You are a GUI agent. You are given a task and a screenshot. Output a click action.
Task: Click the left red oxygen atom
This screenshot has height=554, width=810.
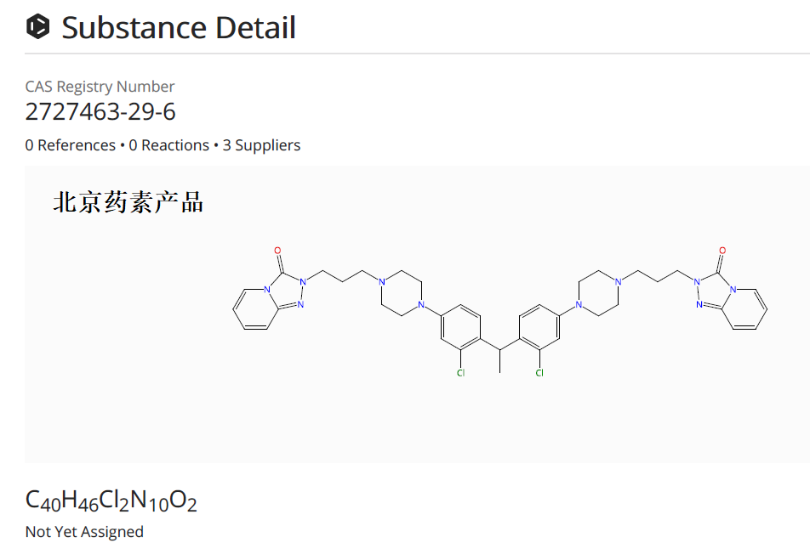[277, 252]
